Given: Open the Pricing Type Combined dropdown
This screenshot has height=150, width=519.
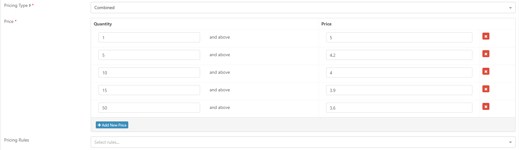Looking at the screenshot, I should click(303, 8).
